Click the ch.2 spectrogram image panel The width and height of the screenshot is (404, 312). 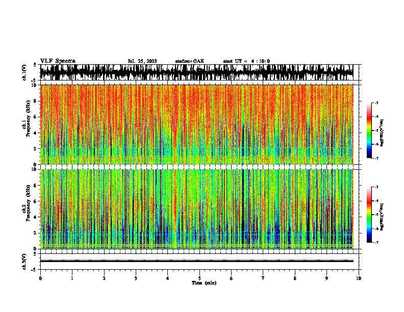196,209
